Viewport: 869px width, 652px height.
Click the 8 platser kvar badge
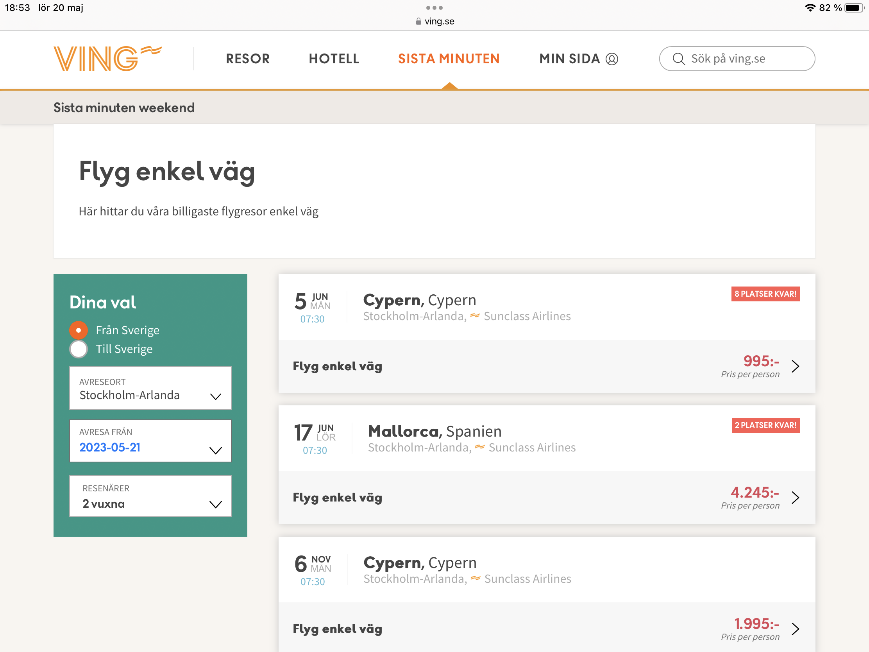pyautogui.click(x=765, y=294)
